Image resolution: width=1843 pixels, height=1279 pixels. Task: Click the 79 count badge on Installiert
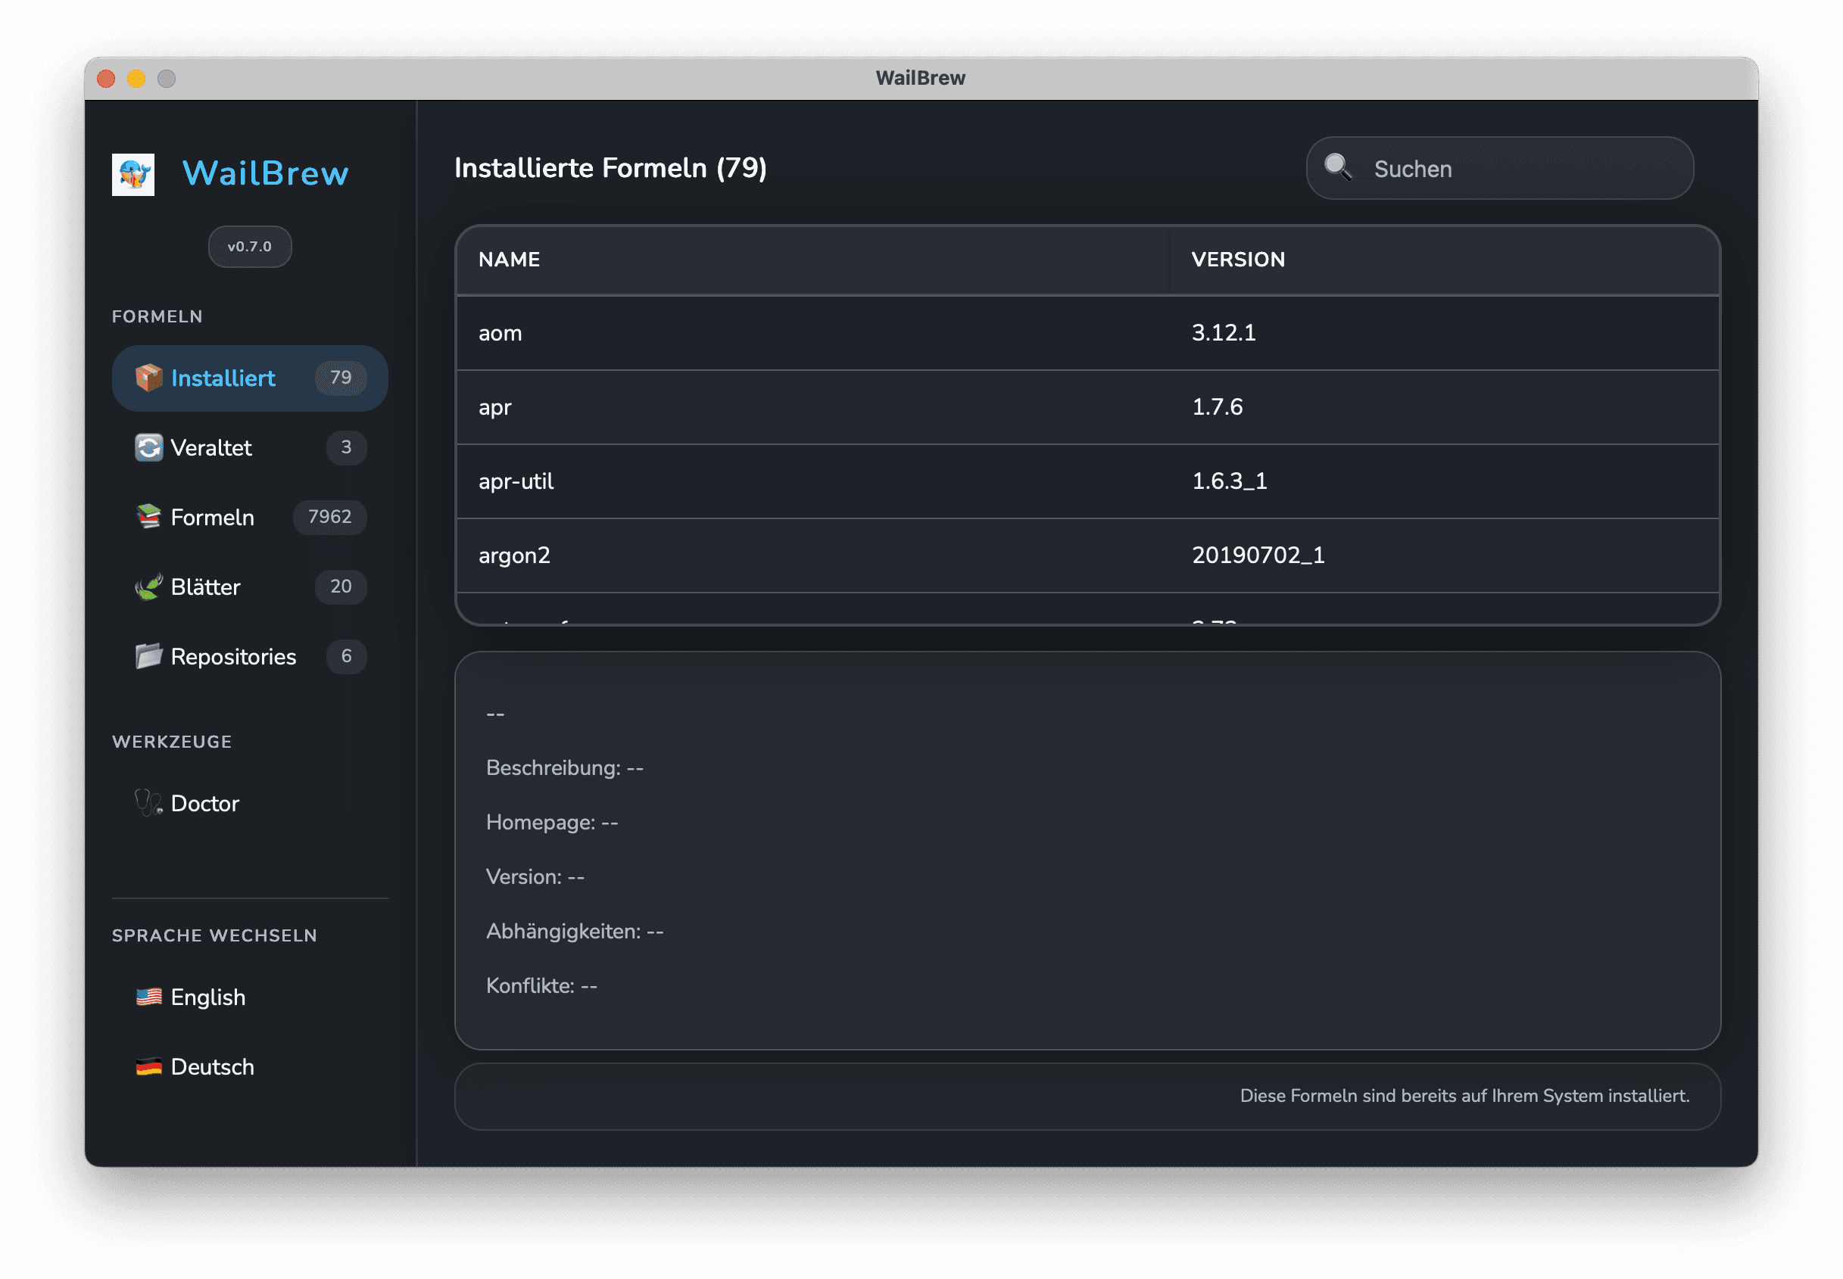coord(341,378)
